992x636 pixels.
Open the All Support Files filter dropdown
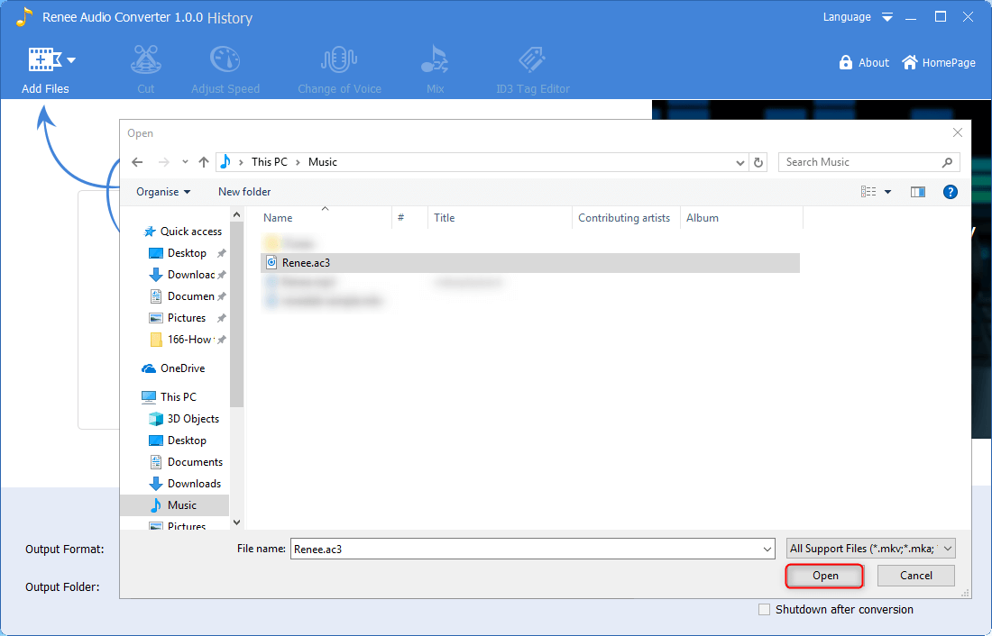(871, 549)
